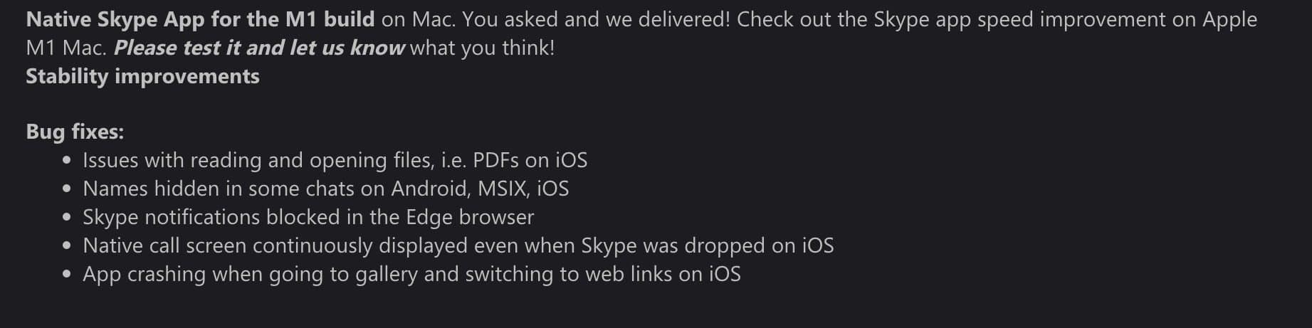The width and height of the screenshot is (1312, 328).
Task: Click the bullet dot before "Native call screen"
Action: 67,246
